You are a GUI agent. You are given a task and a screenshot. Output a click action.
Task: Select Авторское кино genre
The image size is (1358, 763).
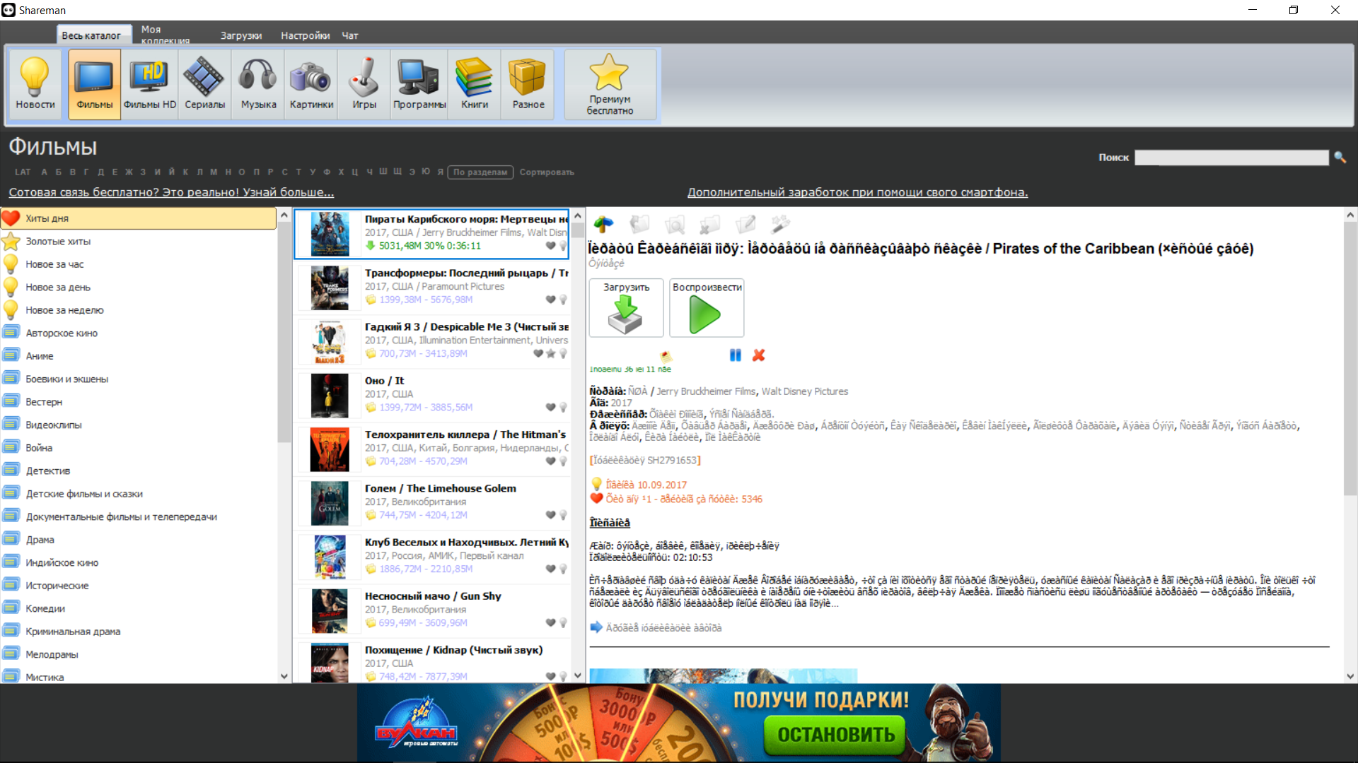(139, 333)
